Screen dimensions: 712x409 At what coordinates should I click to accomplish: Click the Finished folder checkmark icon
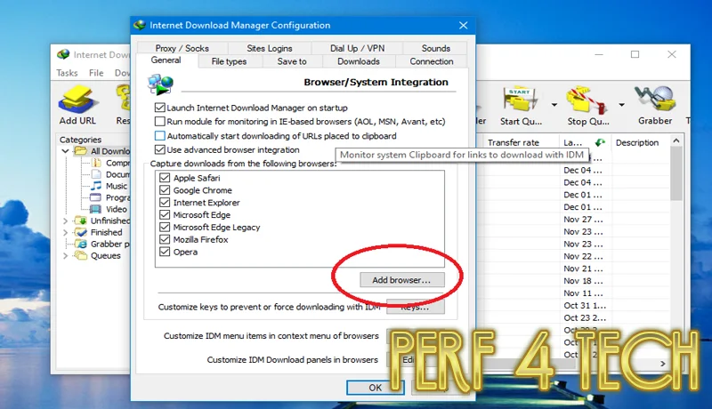coord(81,232)
